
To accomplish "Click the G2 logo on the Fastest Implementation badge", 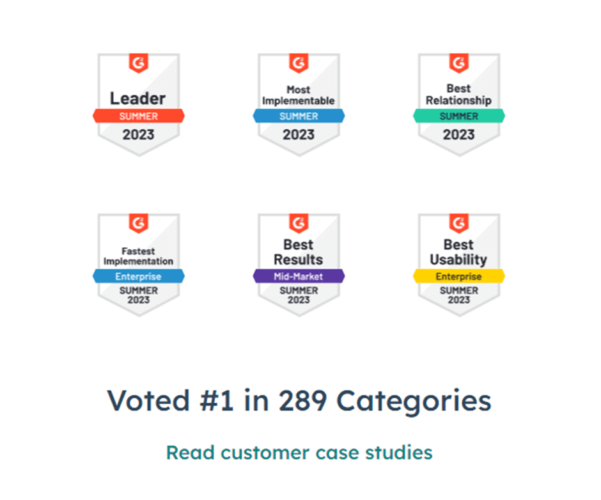I will coord(139,223).
